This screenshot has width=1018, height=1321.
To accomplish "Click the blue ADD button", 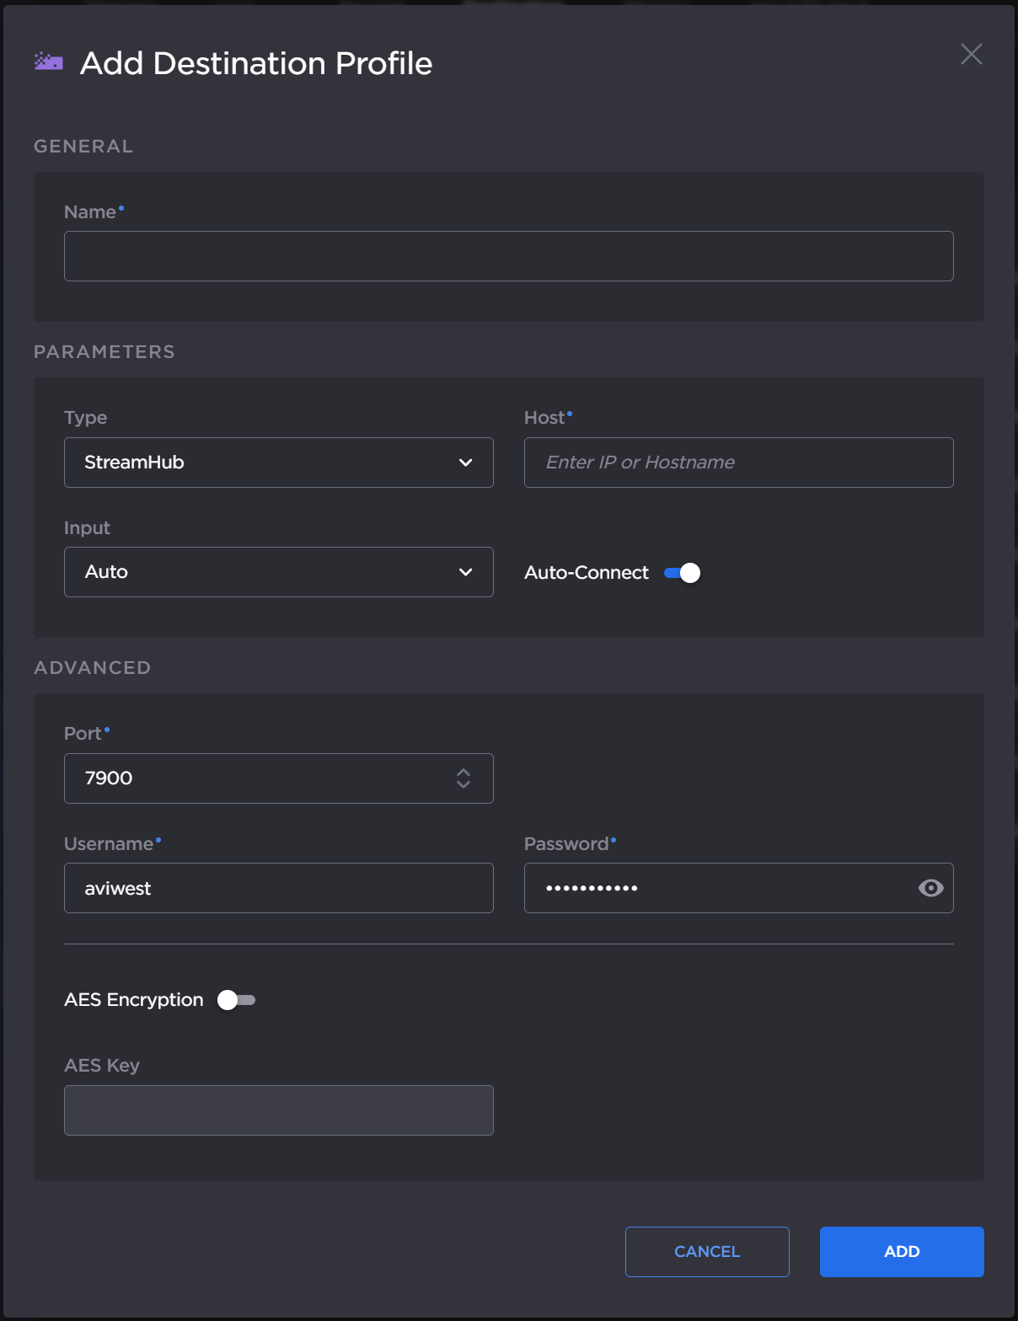I will tap(901, 1252).
